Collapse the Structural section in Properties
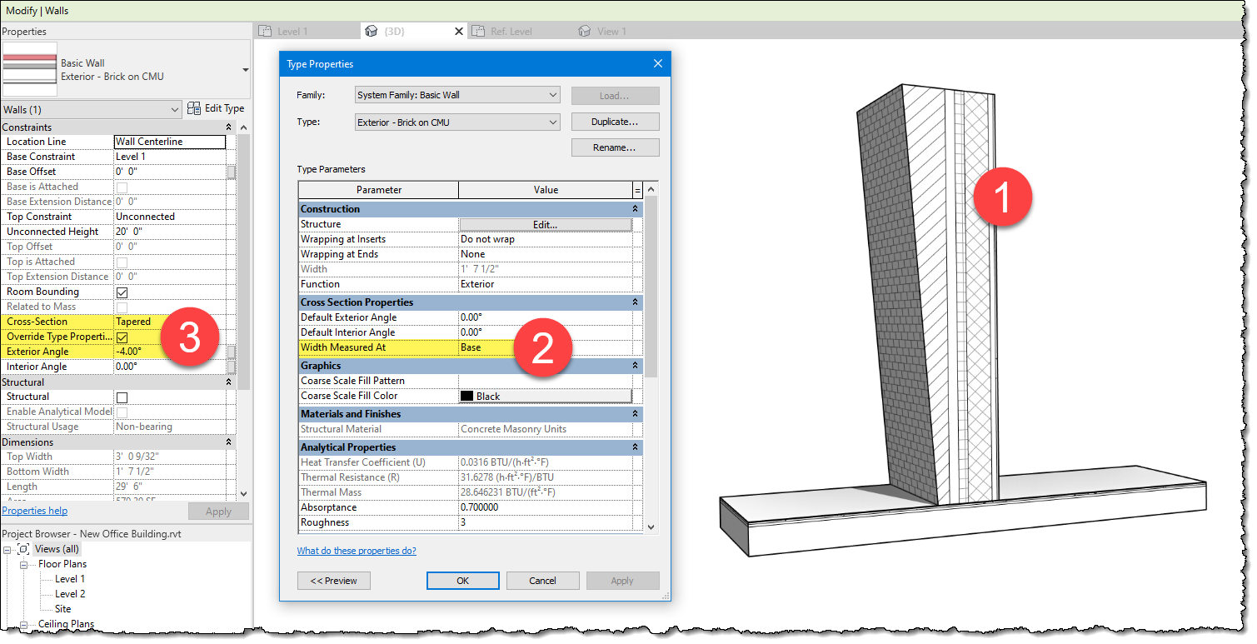 (x=229, y=382)
